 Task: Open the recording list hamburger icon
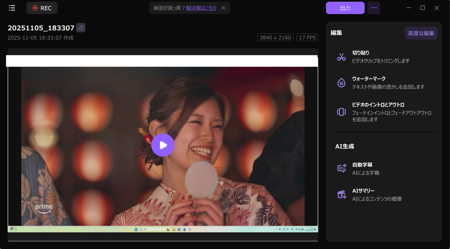coord(12,8)
